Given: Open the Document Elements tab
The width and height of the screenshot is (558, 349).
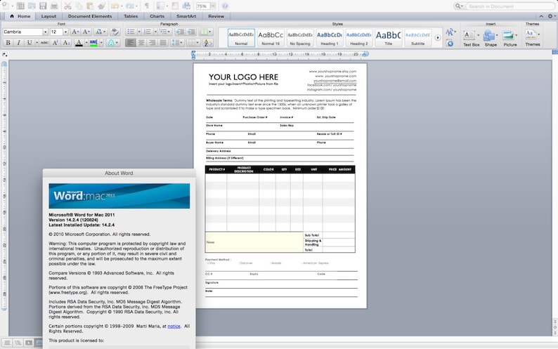Looking at the screenshot, I should 90,16.
